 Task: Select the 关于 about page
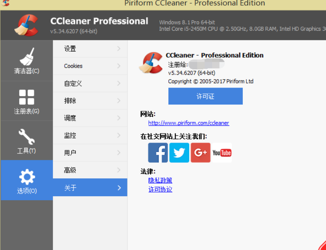tap(90, 188)
